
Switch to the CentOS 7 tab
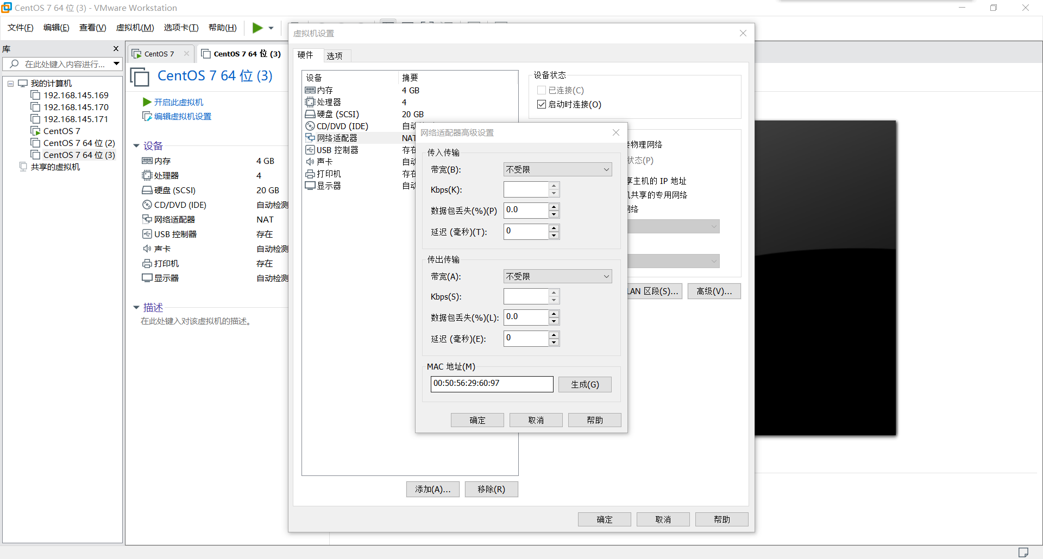[159, 54]
